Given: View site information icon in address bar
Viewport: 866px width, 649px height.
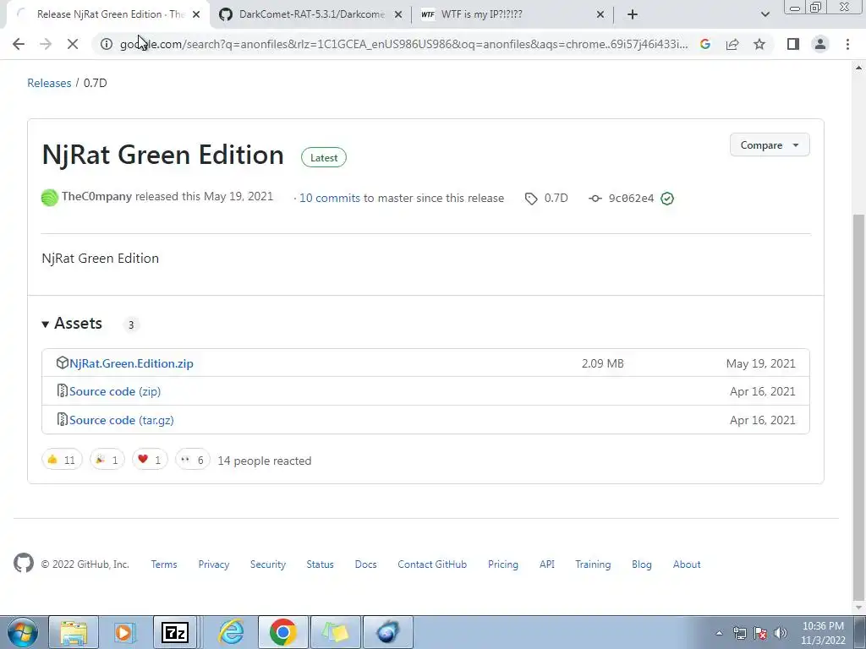Looking at the screenshot, I should [x=106, y=44].
